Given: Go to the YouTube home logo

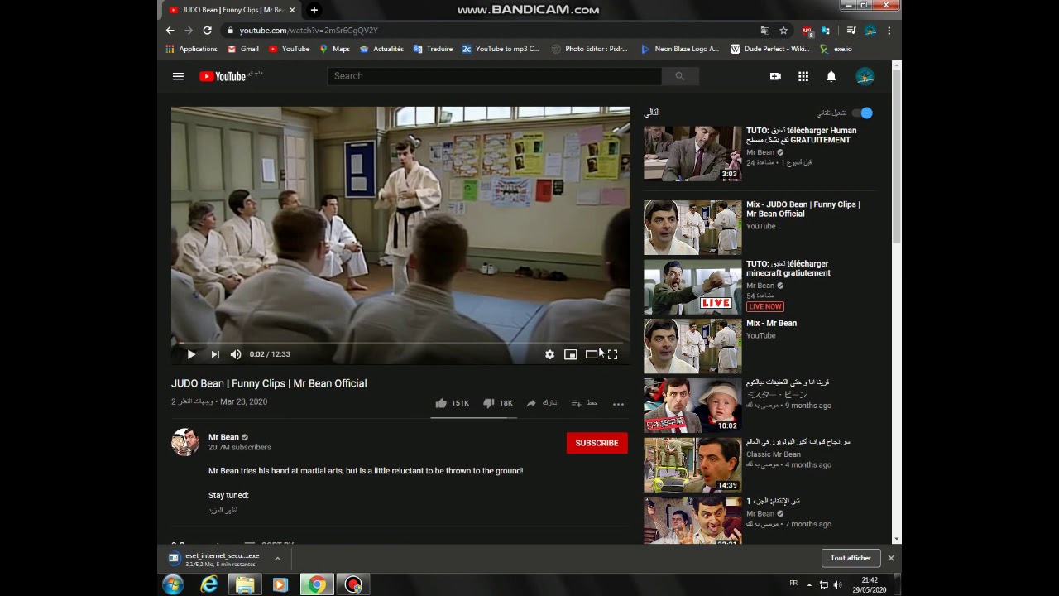Looking at the screenshot, I should tap(223, 76).
